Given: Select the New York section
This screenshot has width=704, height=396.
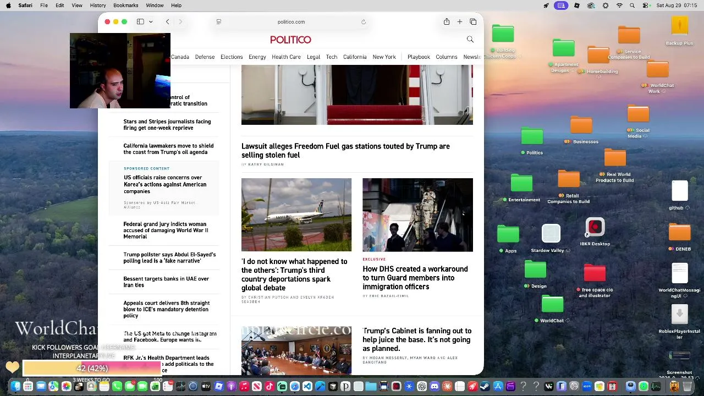Looking at the screenshot, I should point(384,57).
